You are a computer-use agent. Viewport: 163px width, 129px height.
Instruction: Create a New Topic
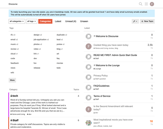pos(147,21)
